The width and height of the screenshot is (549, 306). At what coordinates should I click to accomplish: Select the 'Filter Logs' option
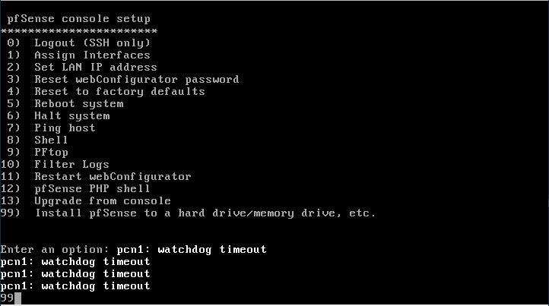[55, 164]
